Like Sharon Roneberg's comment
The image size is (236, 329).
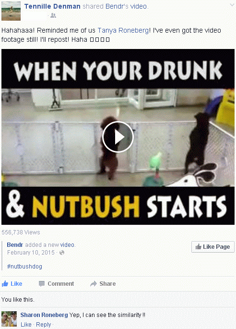pyautogui.click(x=26, y=324)
